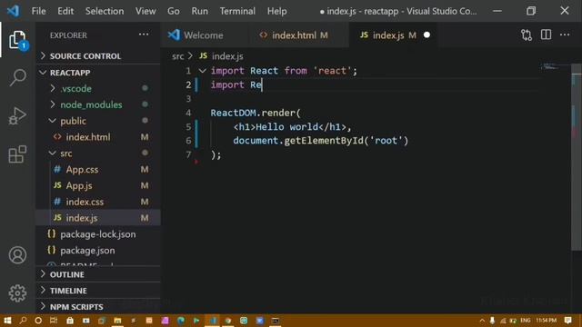Open the Help menu

[x=276, y=11]
